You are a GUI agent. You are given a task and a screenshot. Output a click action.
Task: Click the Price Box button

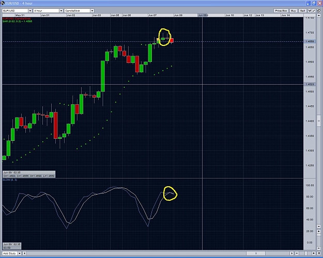[x=281, y=11]
